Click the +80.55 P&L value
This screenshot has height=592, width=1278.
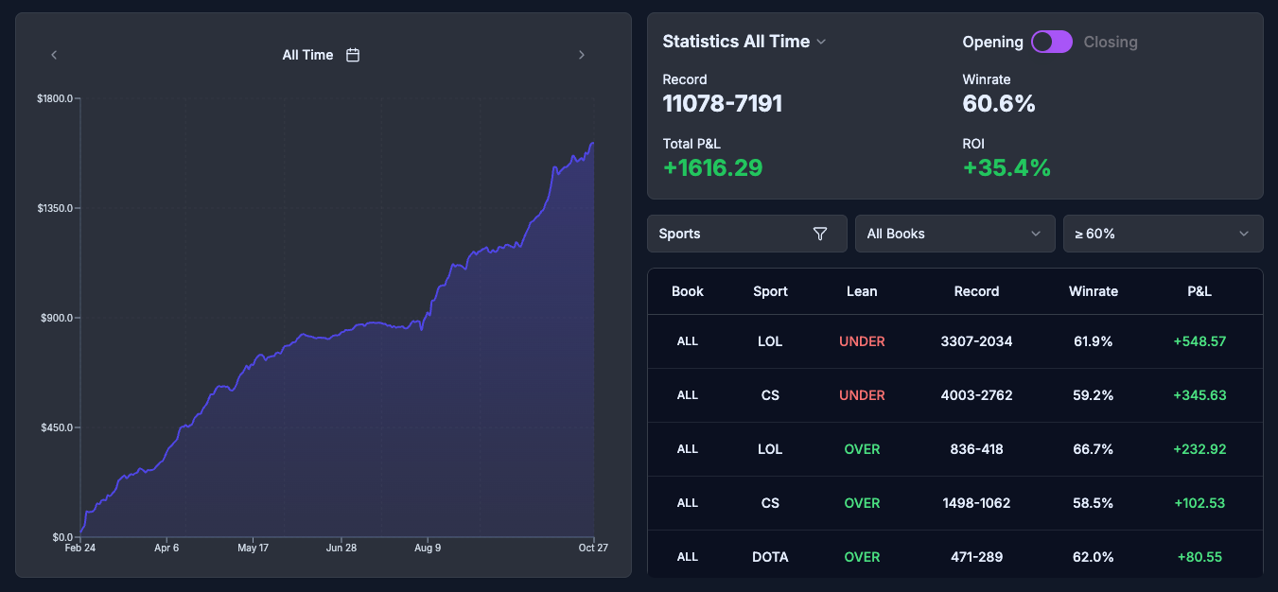pos(1199,557)
